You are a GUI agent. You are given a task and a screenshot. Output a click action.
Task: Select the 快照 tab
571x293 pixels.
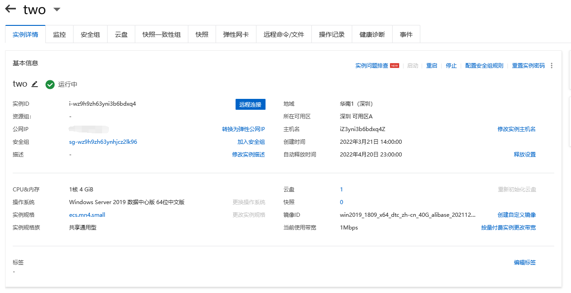pos(202,34)
